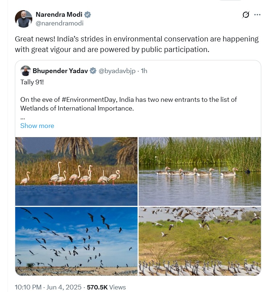
Task: Click Narendra Modi's profile avatar
Action: point(24,19)
